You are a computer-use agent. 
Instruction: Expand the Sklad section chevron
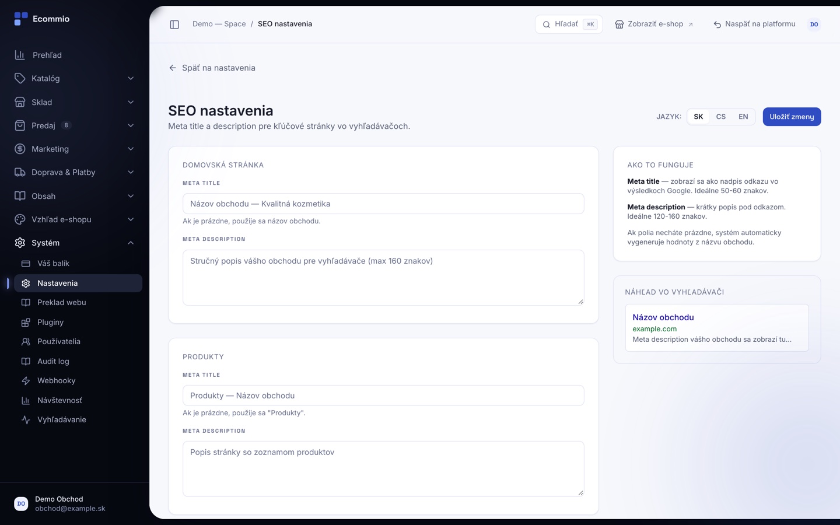click(x=131, y=102)
